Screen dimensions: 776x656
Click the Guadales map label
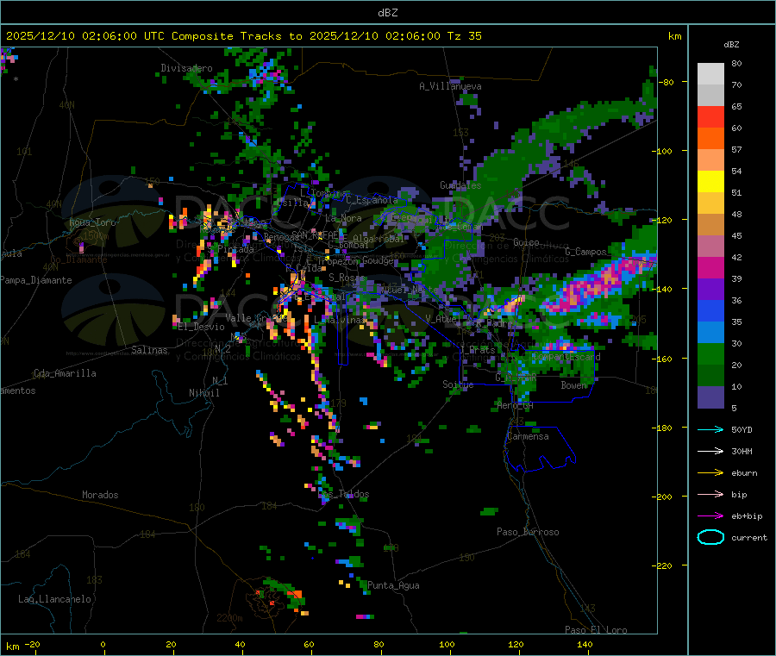(460, 185)
